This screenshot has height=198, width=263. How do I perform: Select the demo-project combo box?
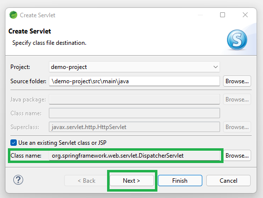(134, 67)
